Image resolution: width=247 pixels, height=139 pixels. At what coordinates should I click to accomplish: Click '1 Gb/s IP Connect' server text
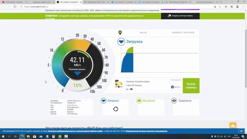tap(134, 85)
